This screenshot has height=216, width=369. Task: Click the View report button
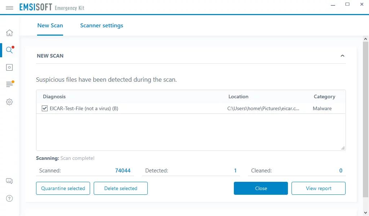tap(319, 188)
